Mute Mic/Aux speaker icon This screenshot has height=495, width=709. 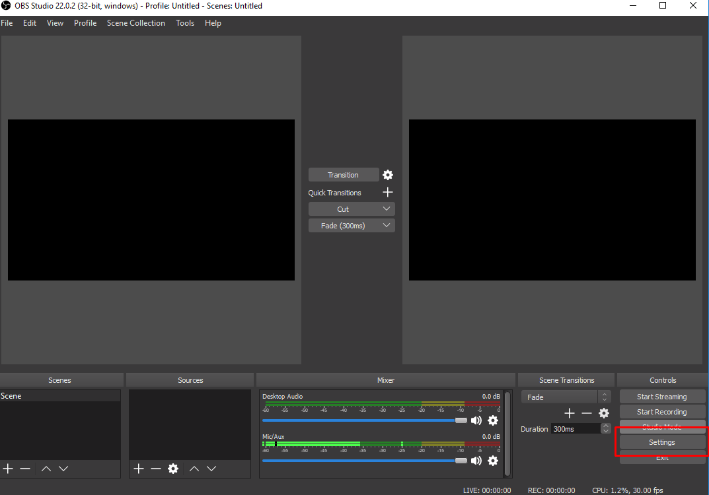pos(476,461)
